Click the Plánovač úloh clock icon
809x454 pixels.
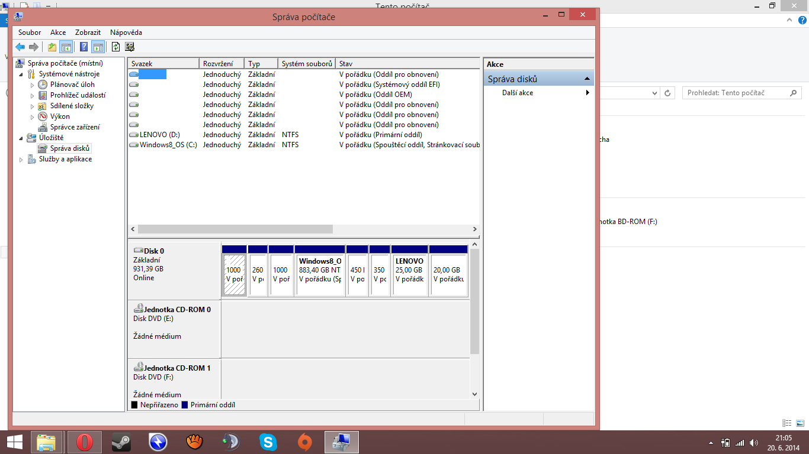[43, 85]
